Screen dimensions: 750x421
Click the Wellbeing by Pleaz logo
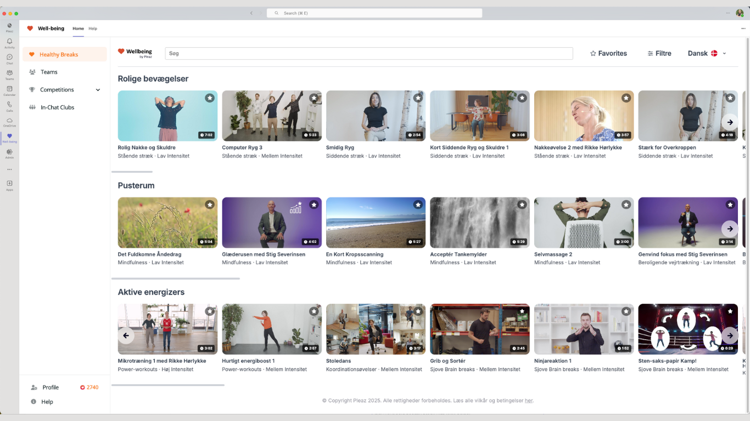pyautogui.click(x=135, y=53)
